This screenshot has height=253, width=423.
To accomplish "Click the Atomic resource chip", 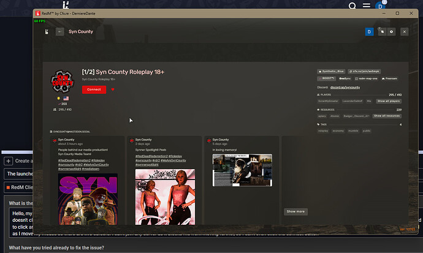I will (335, 116).
